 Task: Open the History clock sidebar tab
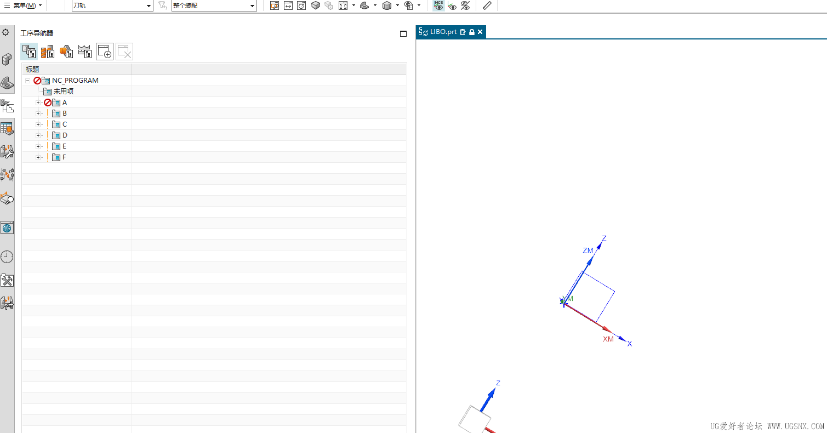7,257
